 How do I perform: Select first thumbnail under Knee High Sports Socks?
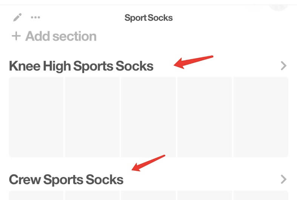point(36,117)
